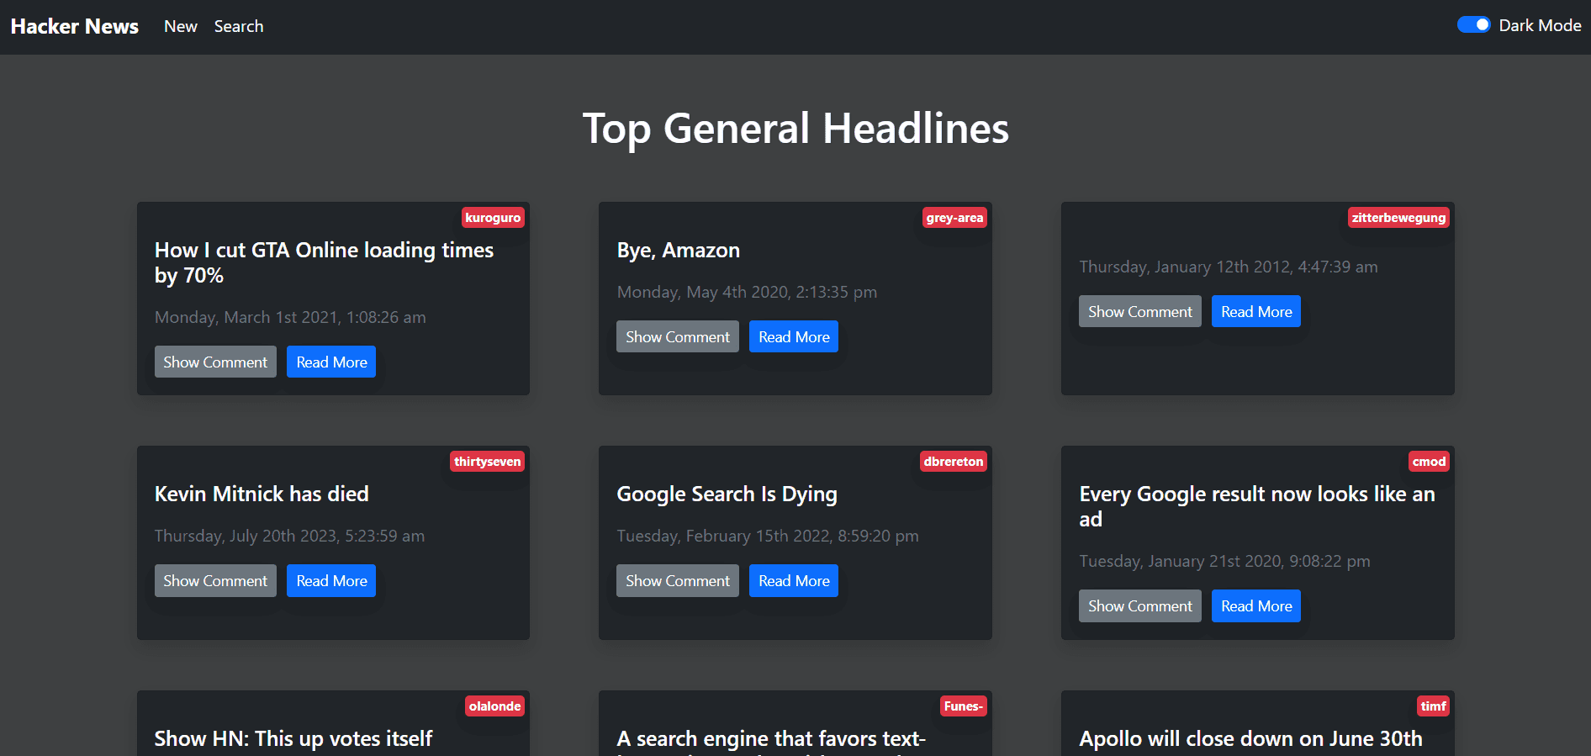Click the 'Kevin Mitnick has died' headline
The image size is (1591, 756).
click(262, 494)
